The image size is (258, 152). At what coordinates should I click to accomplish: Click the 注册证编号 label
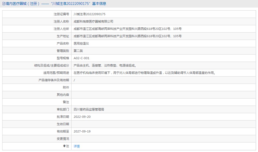[61, 14]
